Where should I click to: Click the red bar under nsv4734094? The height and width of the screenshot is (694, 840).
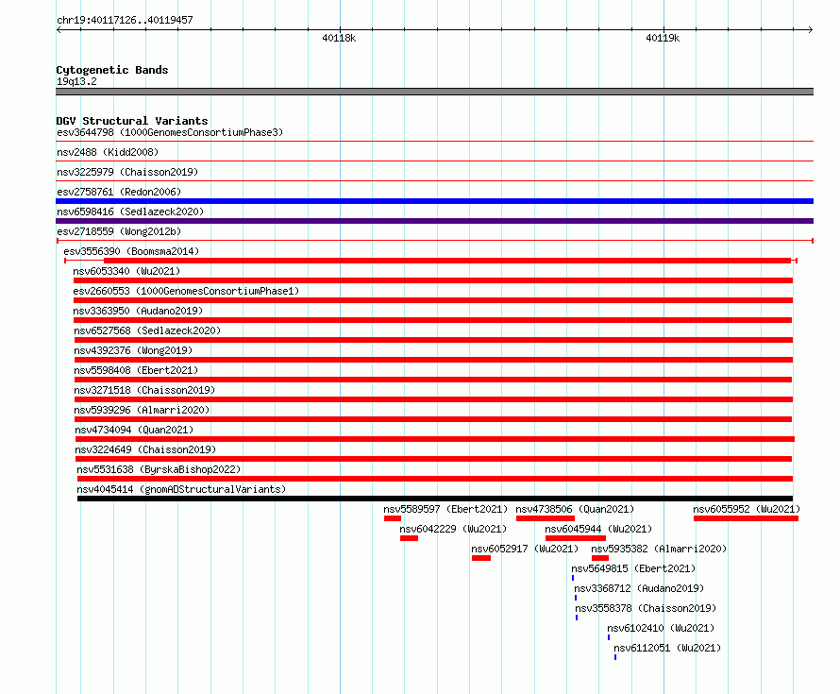click(x=435, y=439)
